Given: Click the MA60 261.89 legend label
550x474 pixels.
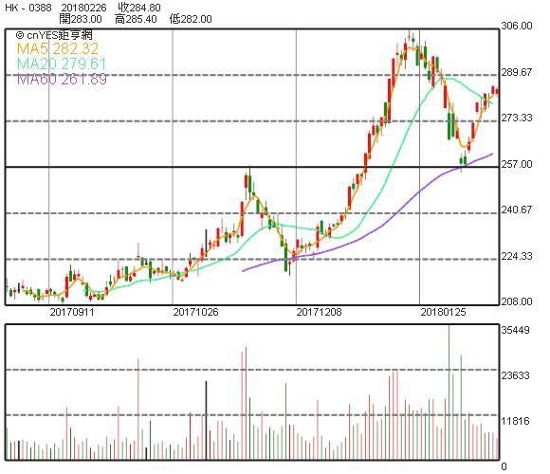Looking at the screenshot, I should (62, 80).
